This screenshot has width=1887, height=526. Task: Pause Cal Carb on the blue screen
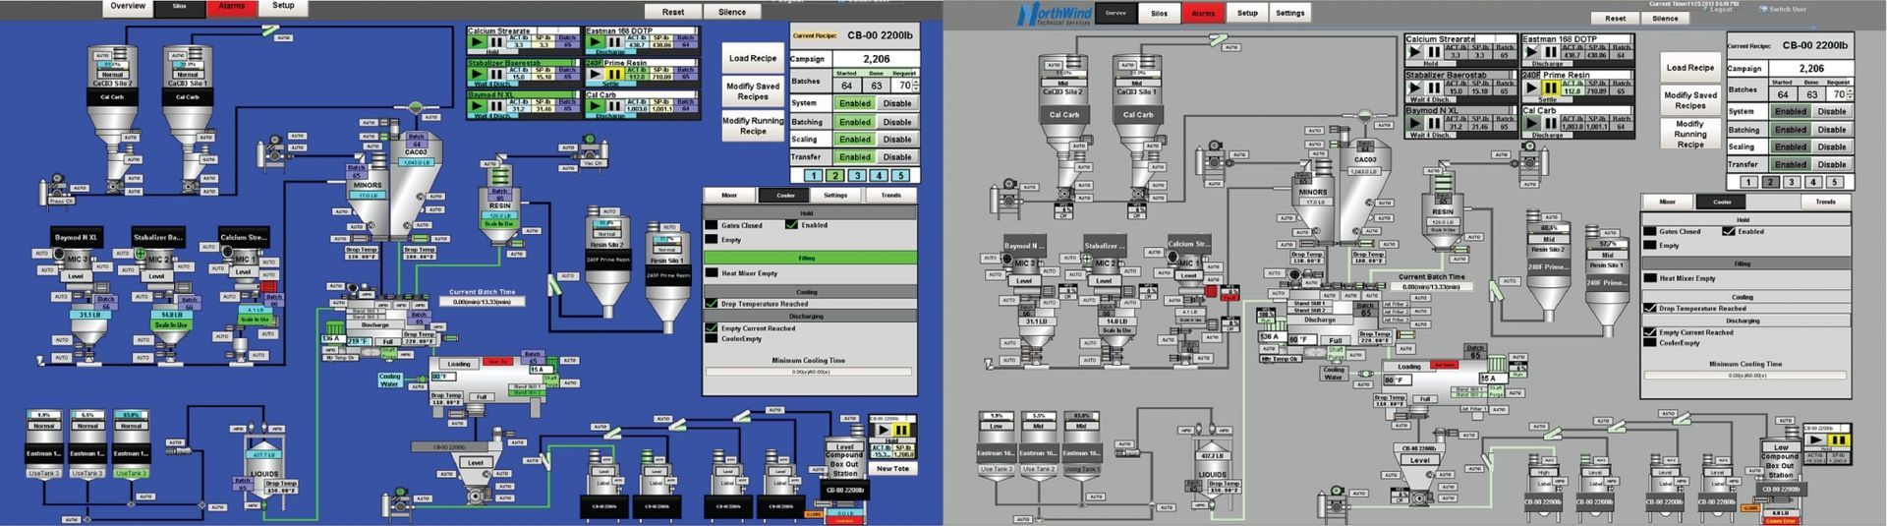click(x=614, y=106)
